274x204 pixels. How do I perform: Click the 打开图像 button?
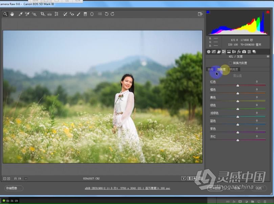[x=215, y=188]
